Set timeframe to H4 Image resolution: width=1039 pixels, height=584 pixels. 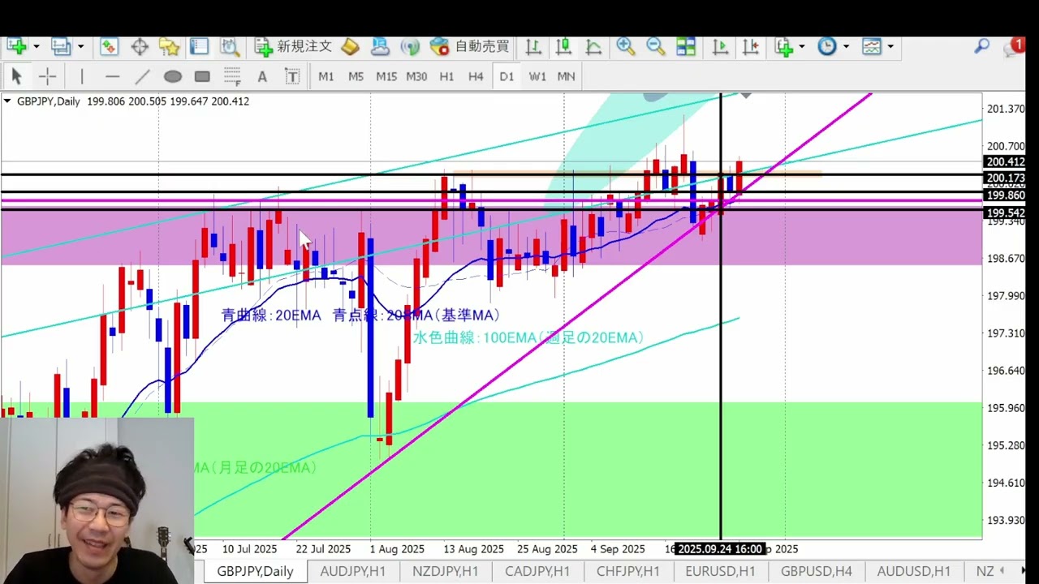point(476,76)
